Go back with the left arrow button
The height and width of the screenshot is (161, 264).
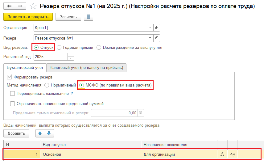point(9,6)
